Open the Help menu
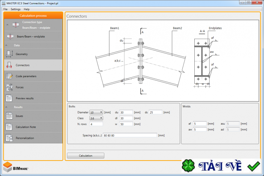 [x=26, y=9]
